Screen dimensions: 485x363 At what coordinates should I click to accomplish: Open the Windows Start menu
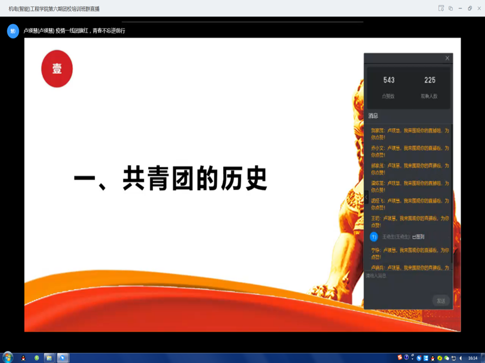tap(8, 358)
